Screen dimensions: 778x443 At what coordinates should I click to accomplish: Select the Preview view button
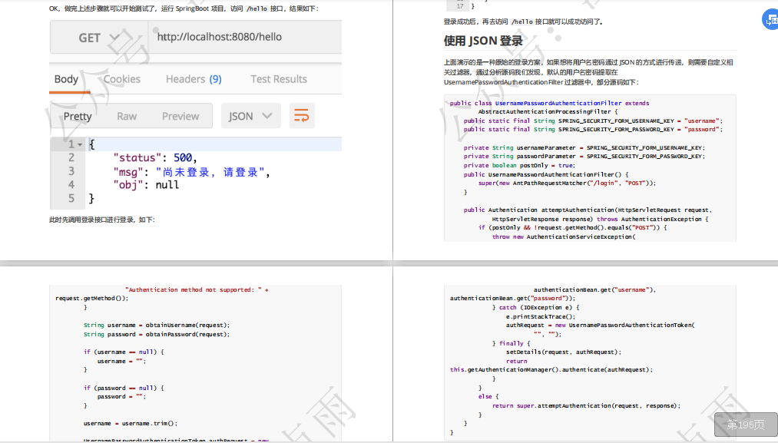click(180, 116)
